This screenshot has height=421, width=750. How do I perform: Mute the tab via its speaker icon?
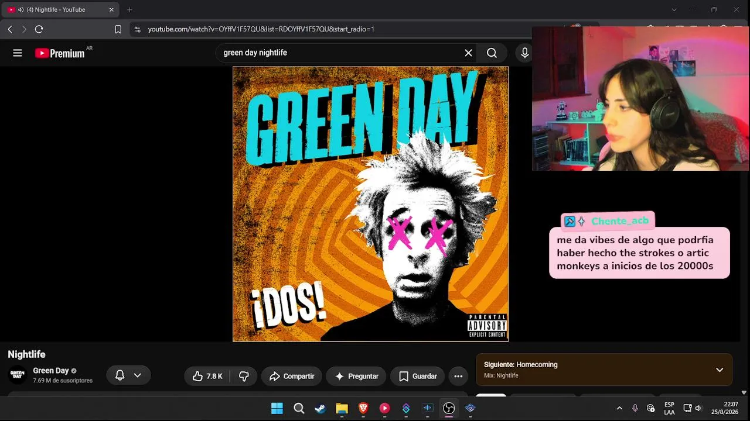click(21, 9)
